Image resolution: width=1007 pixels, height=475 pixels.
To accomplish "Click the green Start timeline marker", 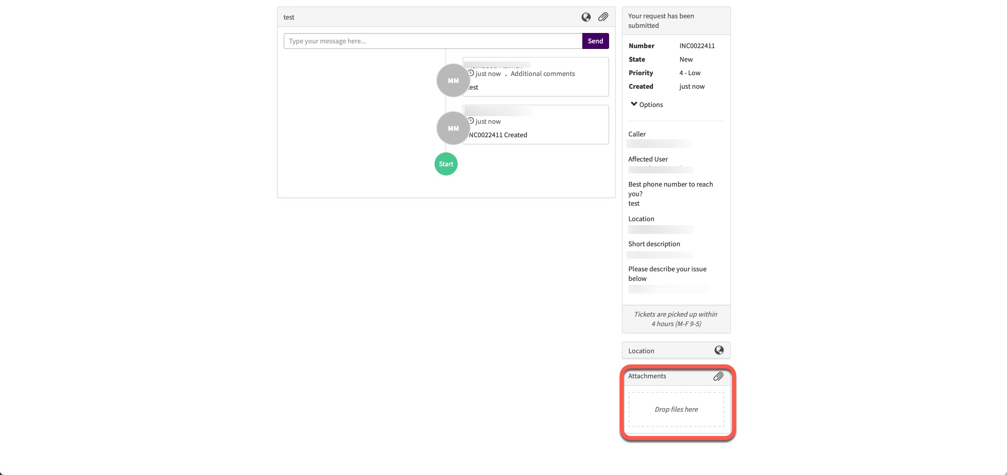I will pyautogui.click(x=446, y=164).
